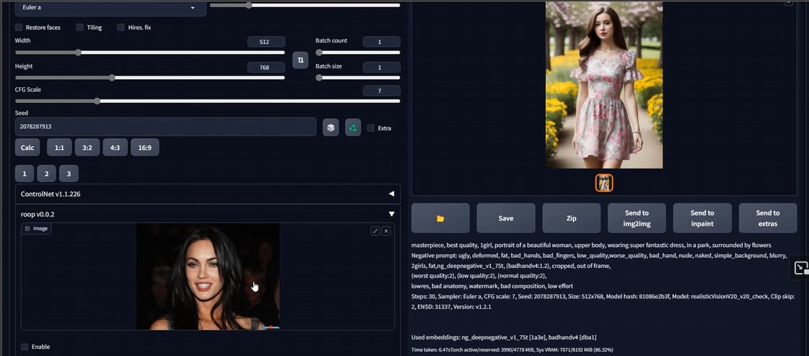Click the green recycle seed icon
The width and height of the screenshot is (809, 356).
[353, 128]
